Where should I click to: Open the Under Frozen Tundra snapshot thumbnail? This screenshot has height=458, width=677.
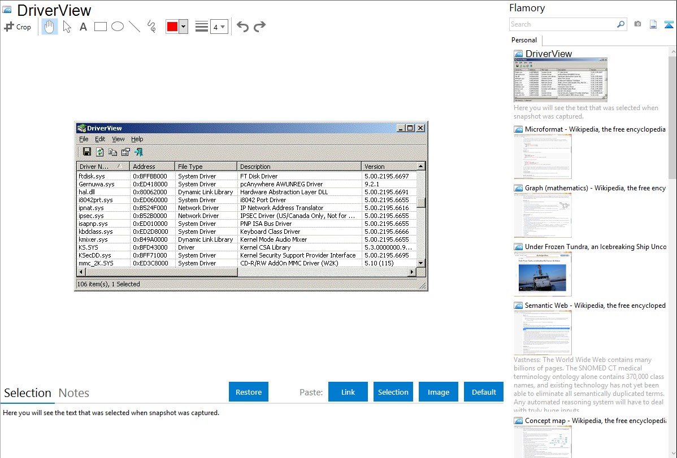point(543,274)
